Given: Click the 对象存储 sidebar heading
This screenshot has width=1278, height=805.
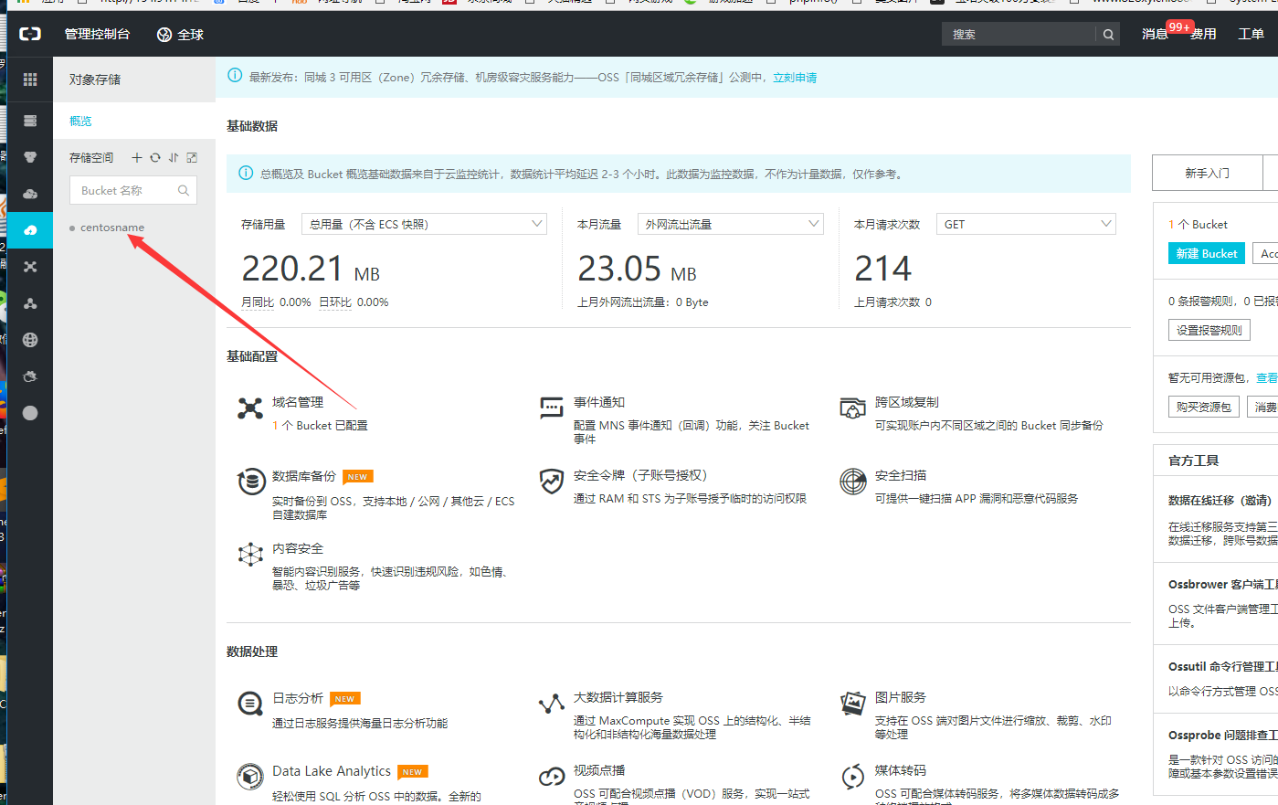Looking at the screenshot, I should (95, 79).
